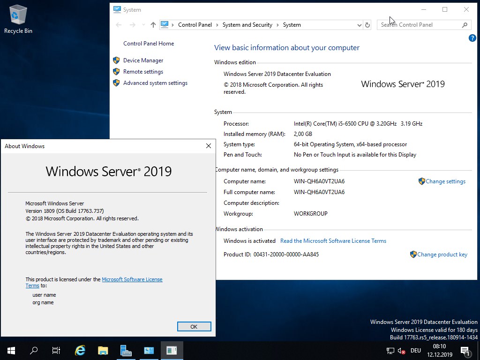Expand the chevron before Control Panel breadcrumb

point(173,25)
